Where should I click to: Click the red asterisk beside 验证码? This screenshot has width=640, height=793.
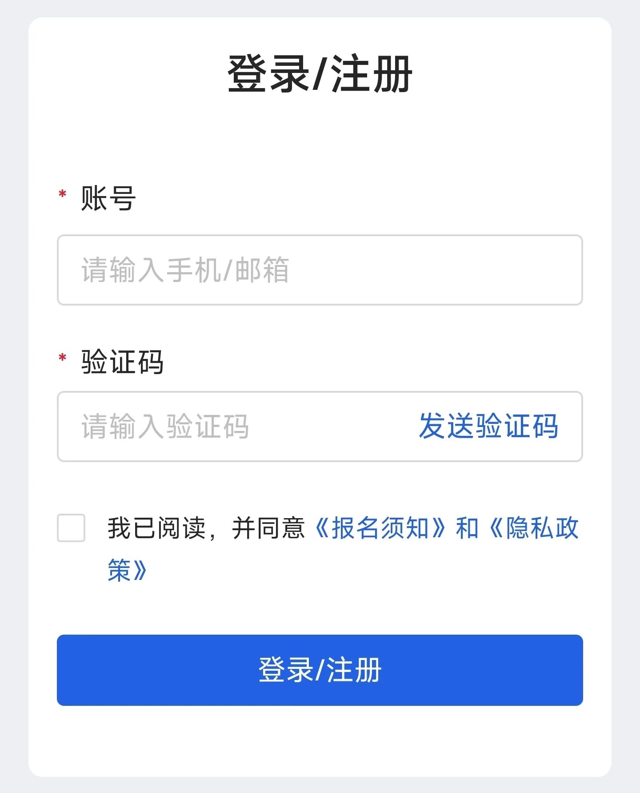click(x=63, y=358)
